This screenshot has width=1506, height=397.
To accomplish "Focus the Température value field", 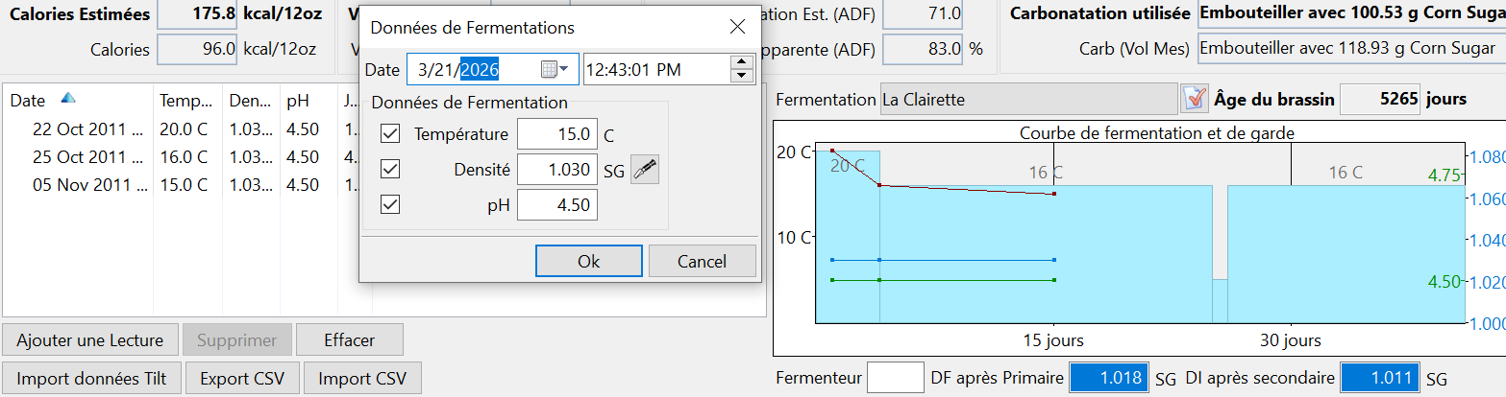I will click(557, 135).
